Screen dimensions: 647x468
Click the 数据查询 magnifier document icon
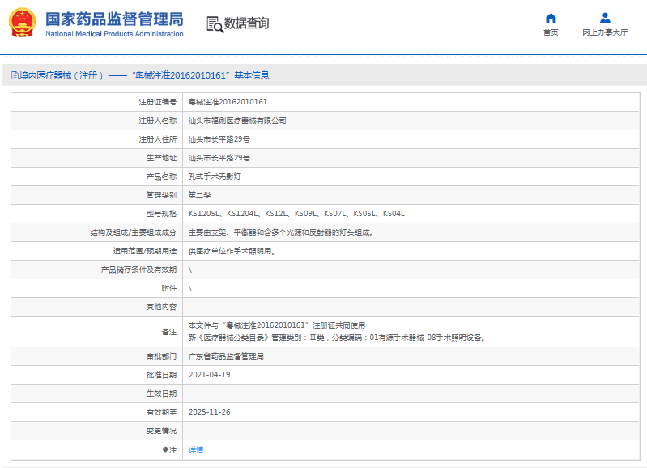point(215,24)
